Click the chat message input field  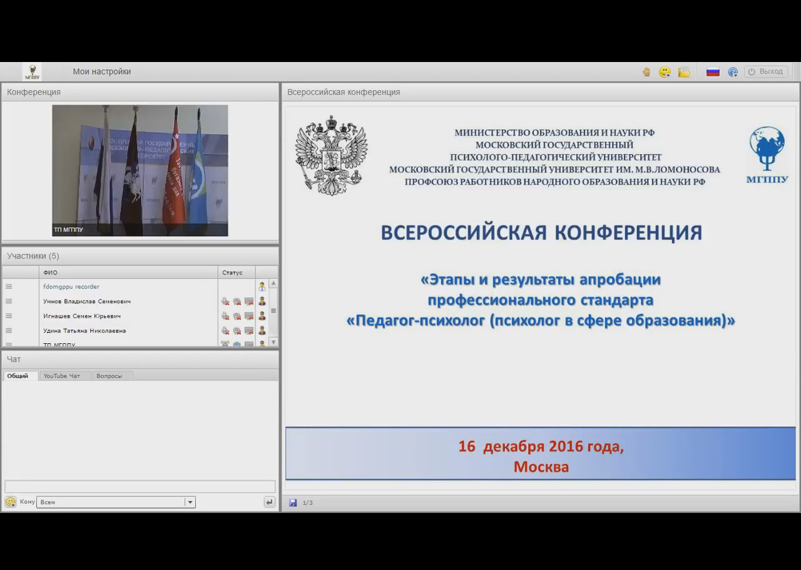point(140,487)
